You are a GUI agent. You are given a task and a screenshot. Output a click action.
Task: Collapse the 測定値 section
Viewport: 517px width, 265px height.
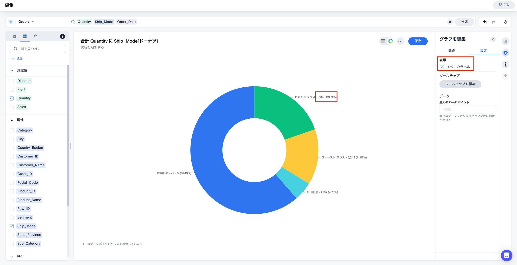(x=12, y=71)
